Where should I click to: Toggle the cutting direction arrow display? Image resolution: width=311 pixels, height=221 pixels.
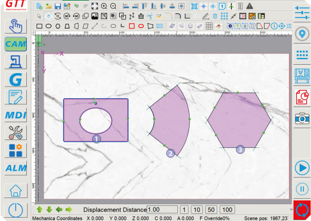coord(231,6)
